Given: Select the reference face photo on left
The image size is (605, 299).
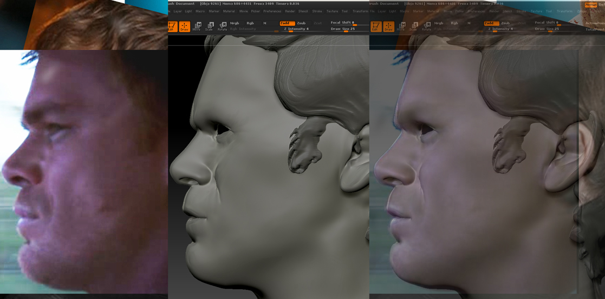Looking at the screenshot, I should pos(84,171).
